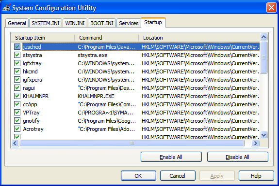Uncheck the ragui startup item
Image resolution: width=279 pixels, height=186 pixels.
[x=17, y=88]
